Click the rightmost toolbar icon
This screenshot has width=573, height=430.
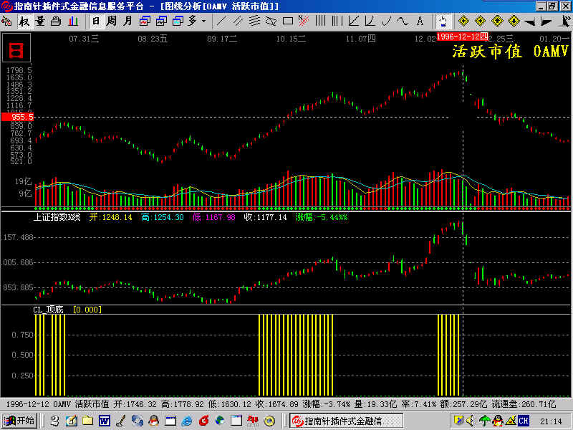[565, 21]
